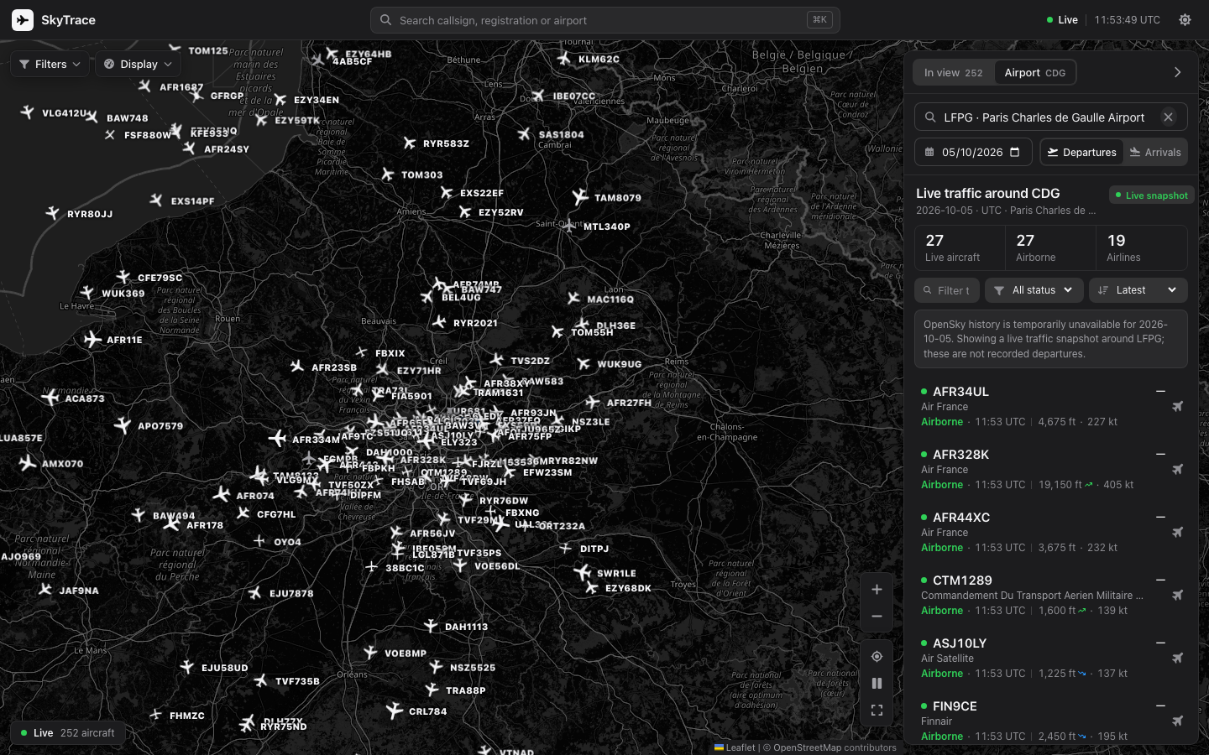Click the Live snapshot badge
The height and width of the screenshot is (755, 1209).
(1152, 195)
